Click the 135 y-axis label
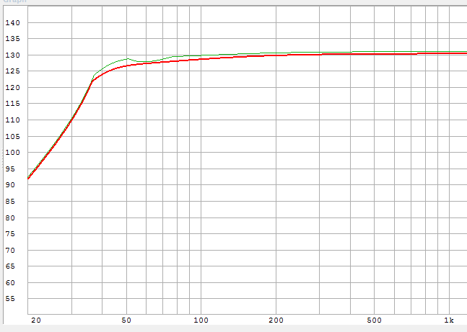Viewport: 467px width, 332px height. [x=12, y=39]
